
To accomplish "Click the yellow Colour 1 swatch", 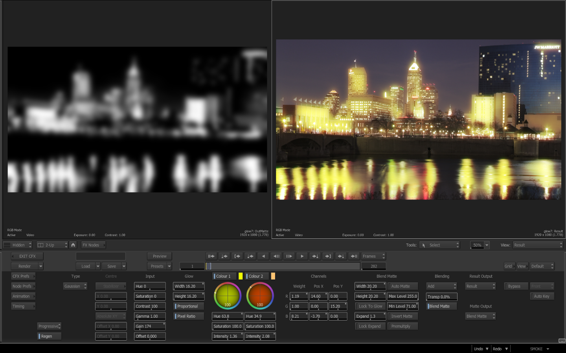I will pos(241,276).
